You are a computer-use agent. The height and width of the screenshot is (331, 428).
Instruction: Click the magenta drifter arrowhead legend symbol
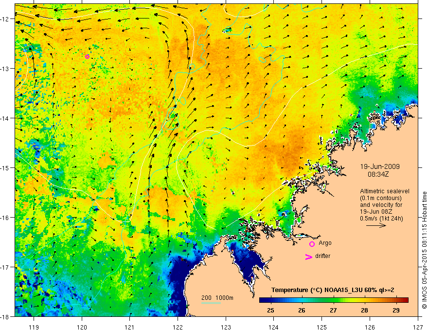[x=308, y=257]
